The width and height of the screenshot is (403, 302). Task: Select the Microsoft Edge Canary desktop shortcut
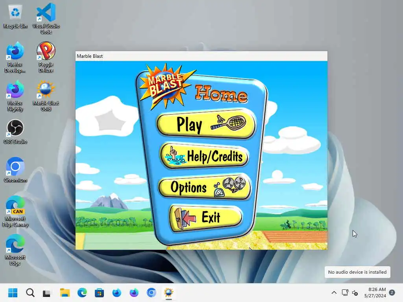[x=15, y=211]
